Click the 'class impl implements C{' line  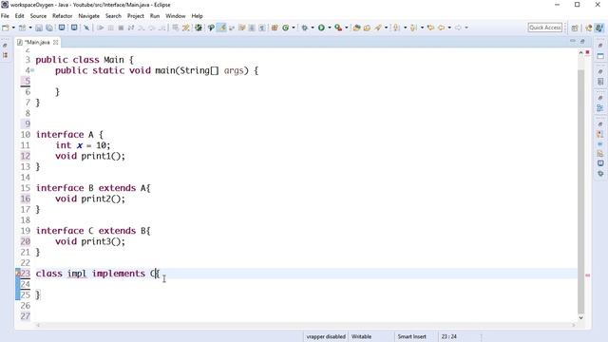tap(98, 274)
